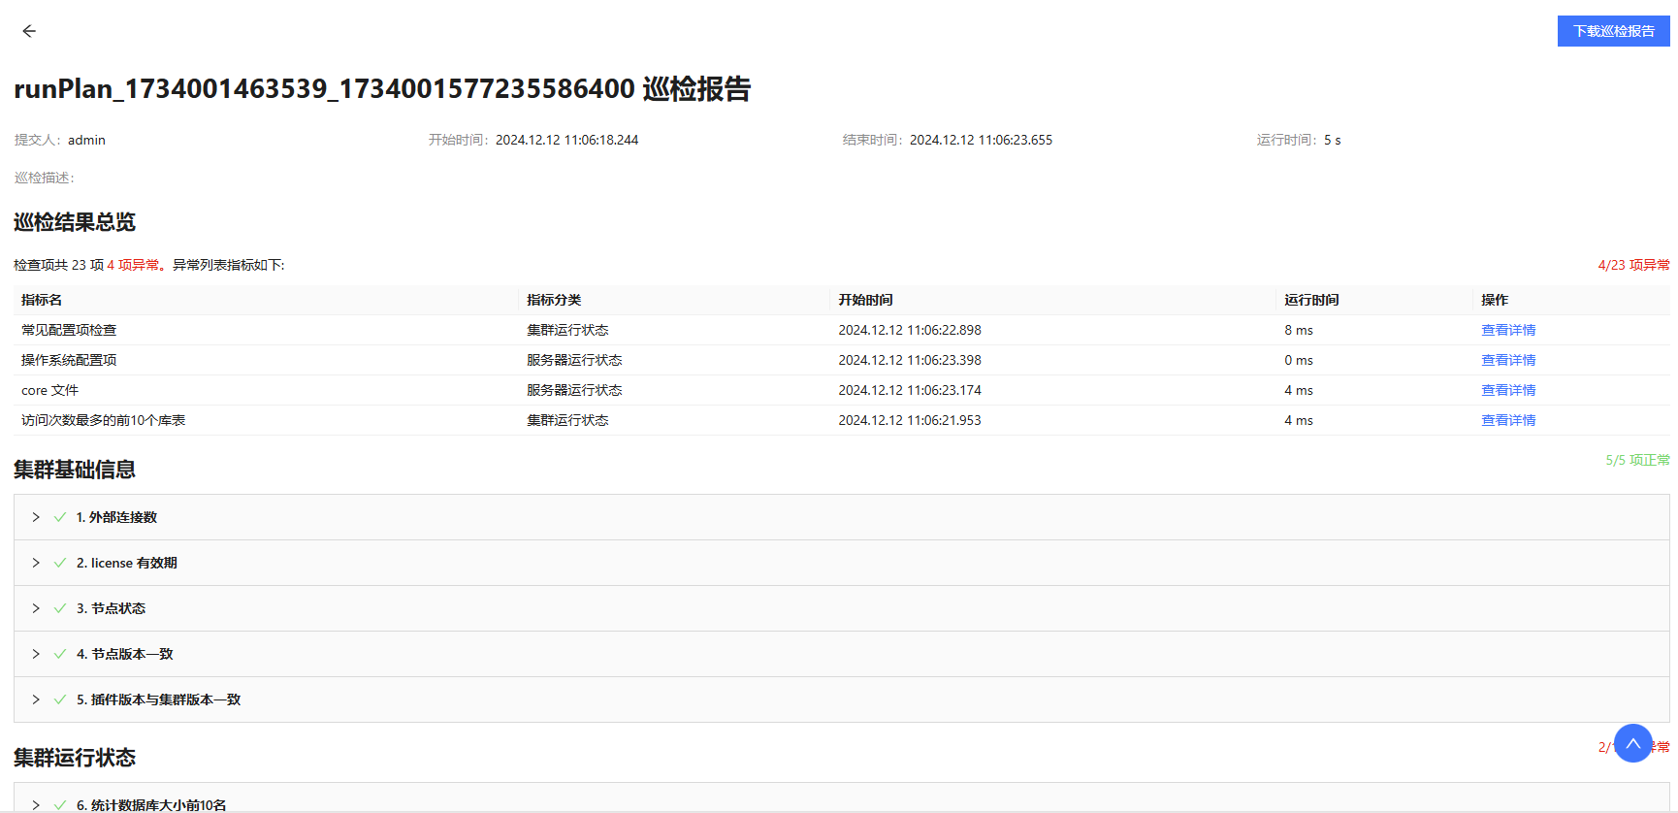Open 查看详情 for 常见配置项检查

pyautogui.click(x=1507, y=330)
